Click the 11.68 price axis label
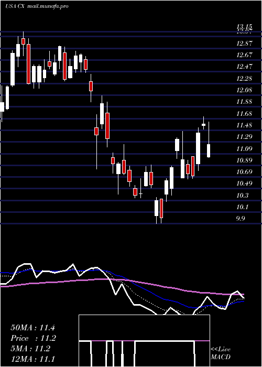 [245, 114]
